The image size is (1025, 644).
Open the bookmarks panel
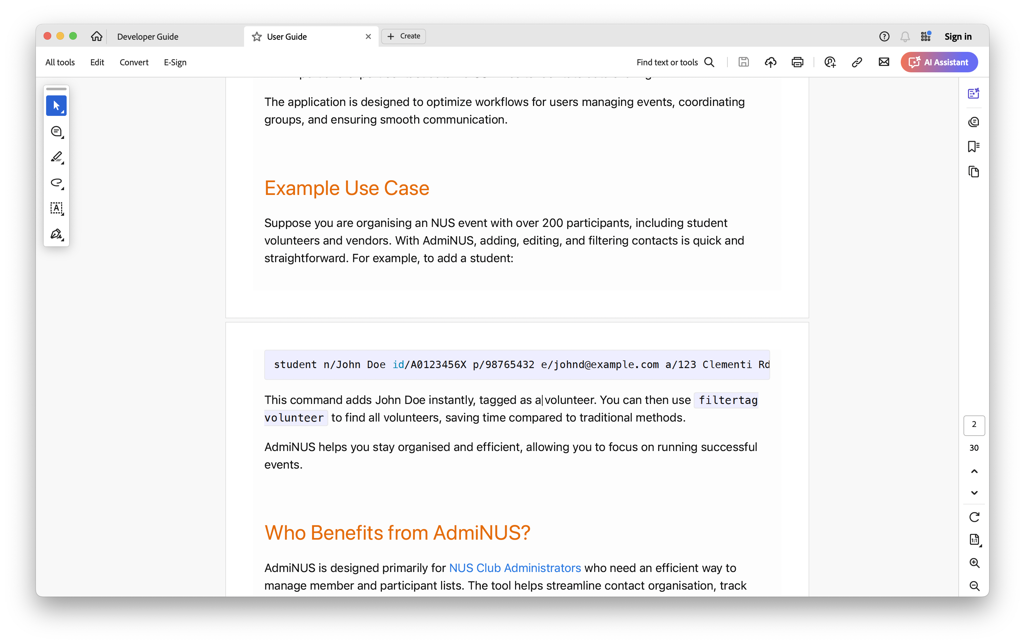click(x=973, y=147)
